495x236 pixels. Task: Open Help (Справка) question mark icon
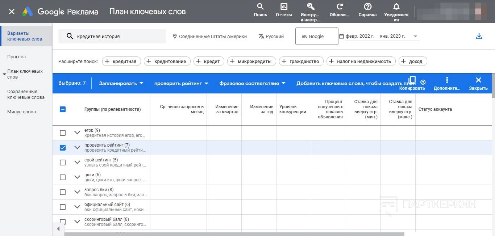[x=367, y=7]
